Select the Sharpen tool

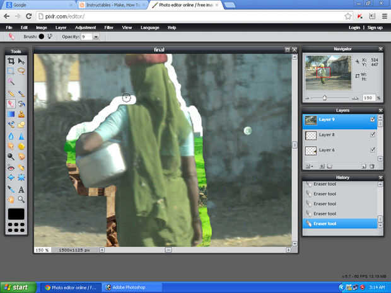point(21,136)
